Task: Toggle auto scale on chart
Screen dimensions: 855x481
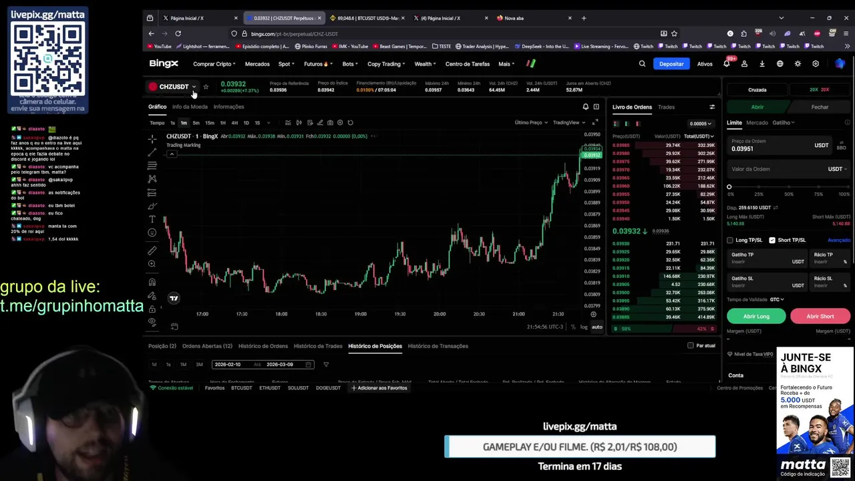Action: point(596,327)
